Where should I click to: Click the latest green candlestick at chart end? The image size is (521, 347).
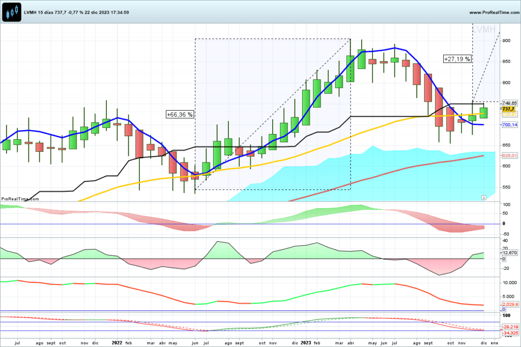pos(484,113)
